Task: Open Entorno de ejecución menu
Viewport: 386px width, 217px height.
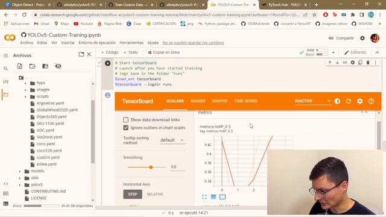Action: (97, 43)
